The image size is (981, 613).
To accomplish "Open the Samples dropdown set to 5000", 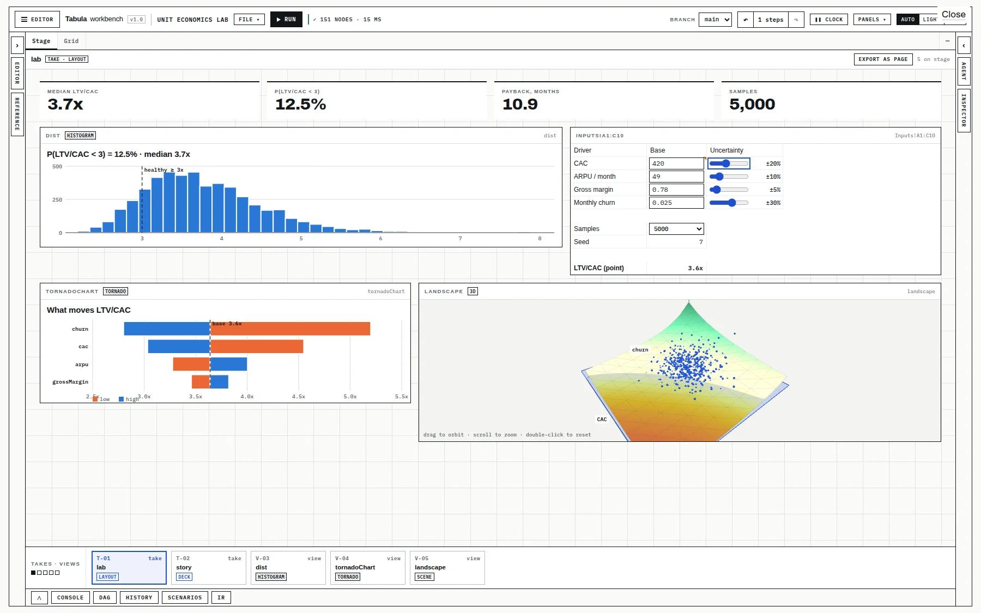I will click(676, 229).
